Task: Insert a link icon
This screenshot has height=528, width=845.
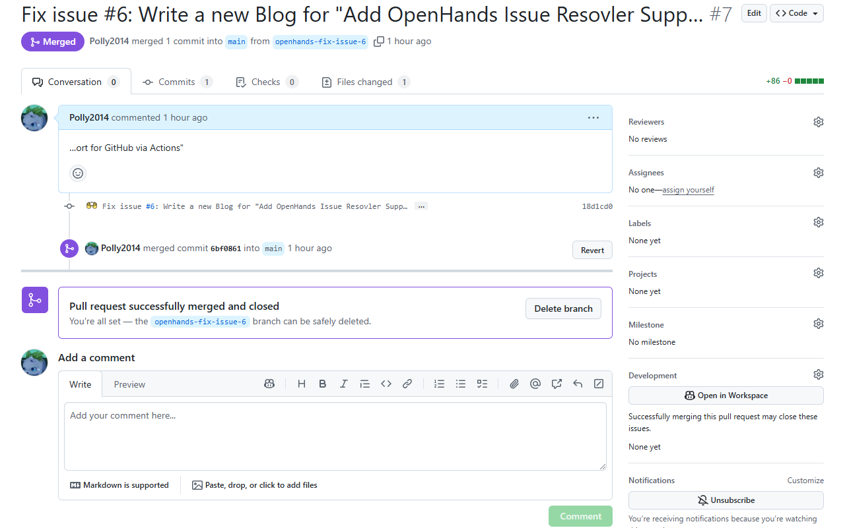Action: 407,384
